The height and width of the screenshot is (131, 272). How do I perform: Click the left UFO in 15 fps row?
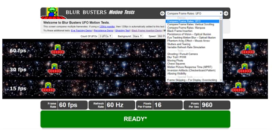pos(48,88)
